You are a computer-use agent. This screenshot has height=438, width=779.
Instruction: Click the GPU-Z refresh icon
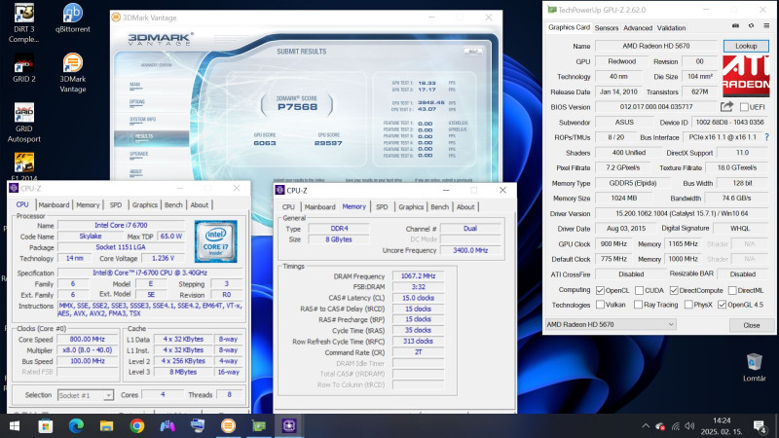tap(751, 26)
